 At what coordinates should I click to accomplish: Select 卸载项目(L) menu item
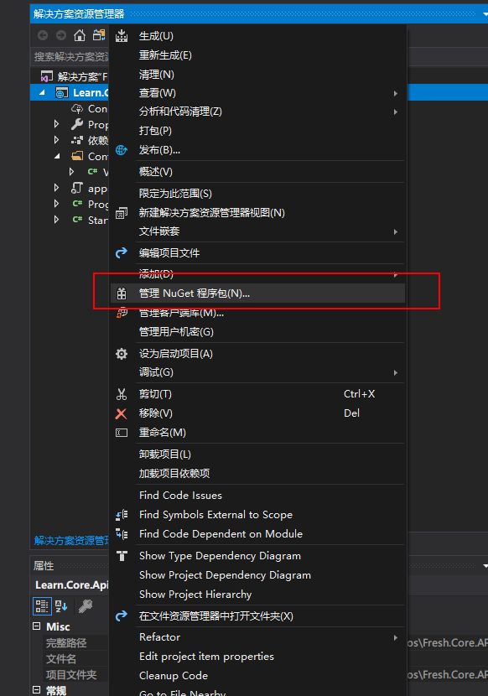(x=257, y=454)
